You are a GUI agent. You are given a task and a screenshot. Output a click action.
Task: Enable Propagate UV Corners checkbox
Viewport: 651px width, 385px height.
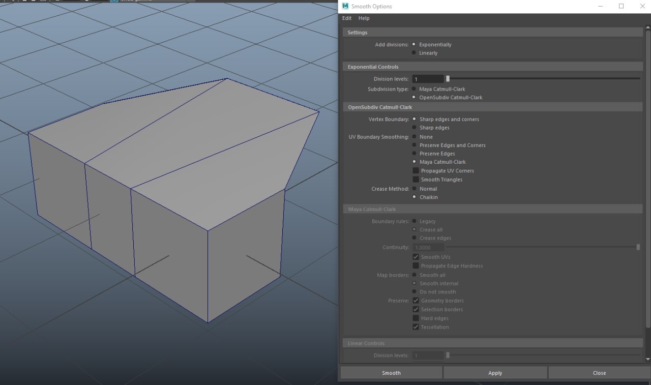tap(416, 171)
